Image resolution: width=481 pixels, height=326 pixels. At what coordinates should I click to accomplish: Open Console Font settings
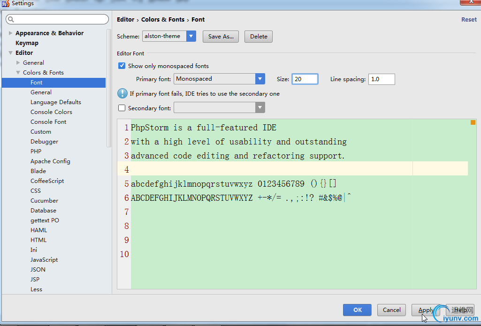48,122
